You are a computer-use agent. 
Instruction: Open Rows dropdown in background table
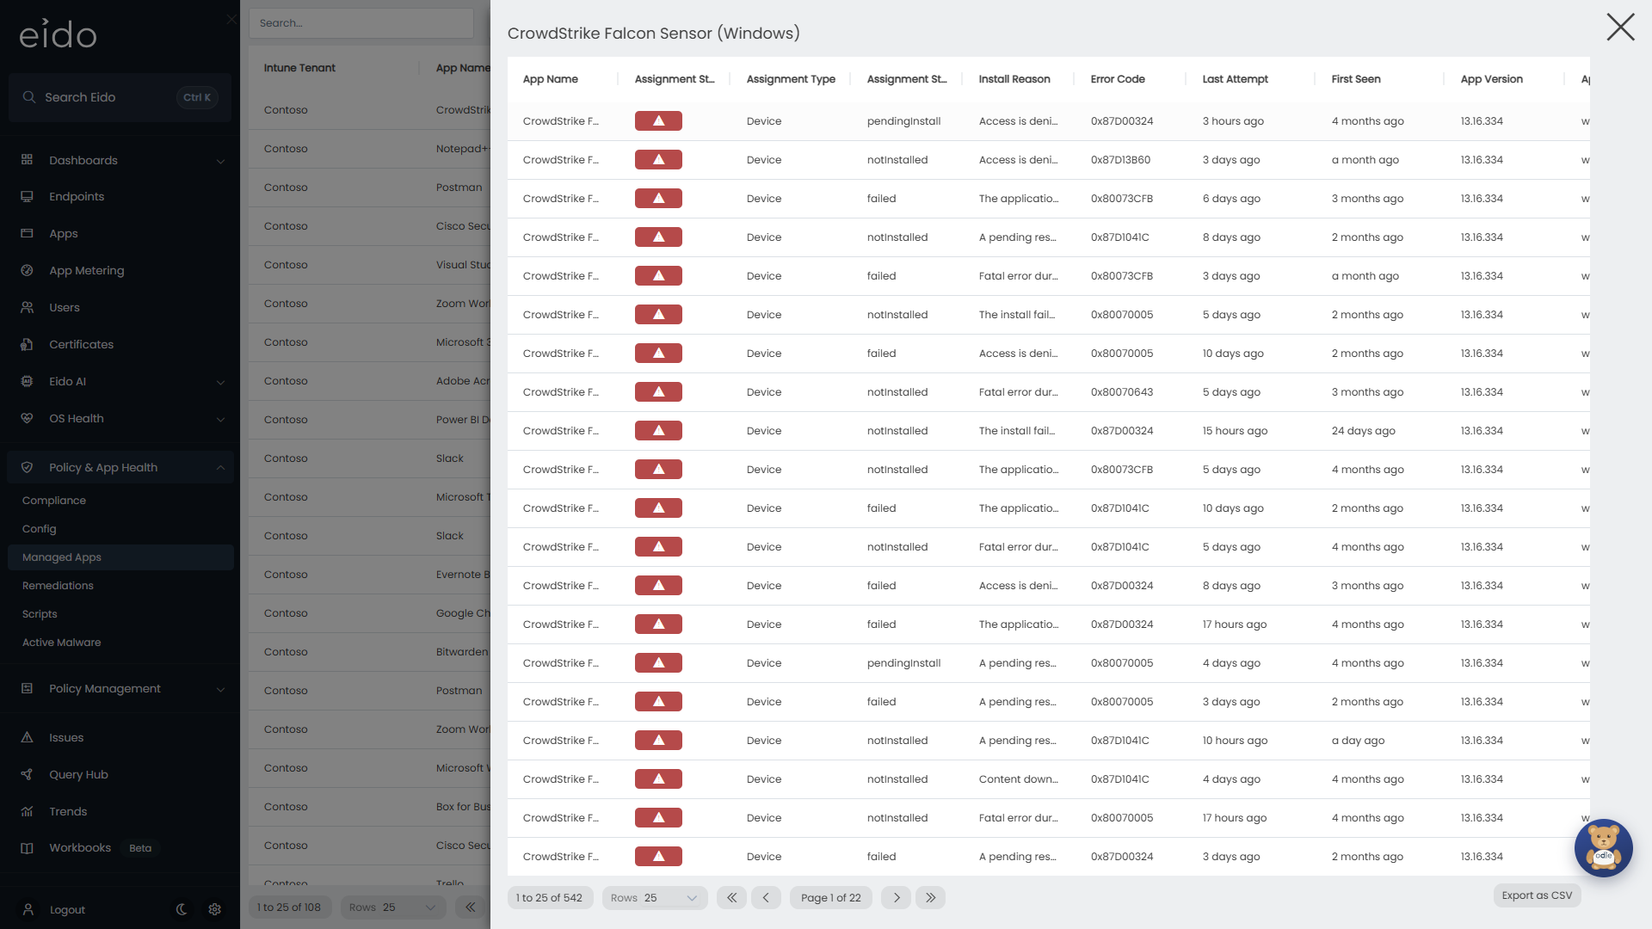click(393, 907)
